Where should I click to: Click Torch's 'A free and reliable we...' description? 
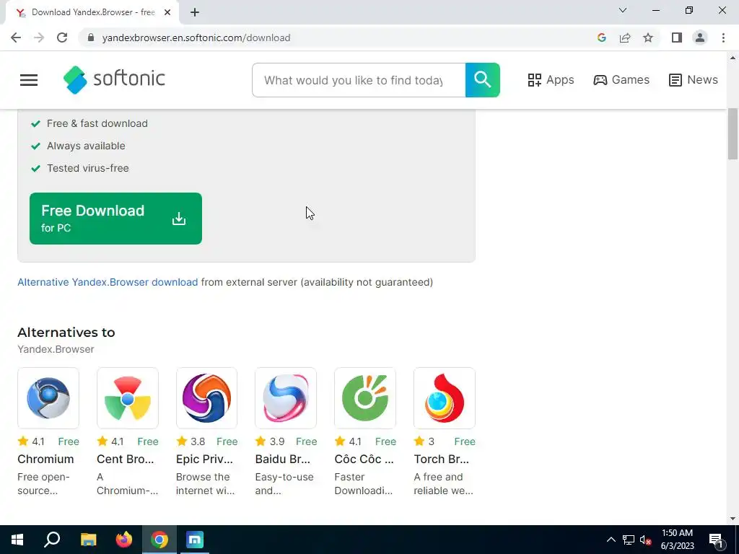pos(444,484)
